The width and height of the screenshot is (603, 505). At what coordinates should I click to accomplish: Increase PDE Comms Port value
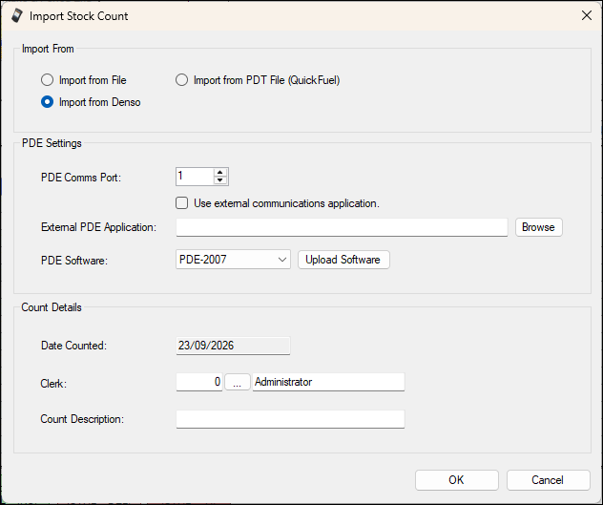click(220, 173)
